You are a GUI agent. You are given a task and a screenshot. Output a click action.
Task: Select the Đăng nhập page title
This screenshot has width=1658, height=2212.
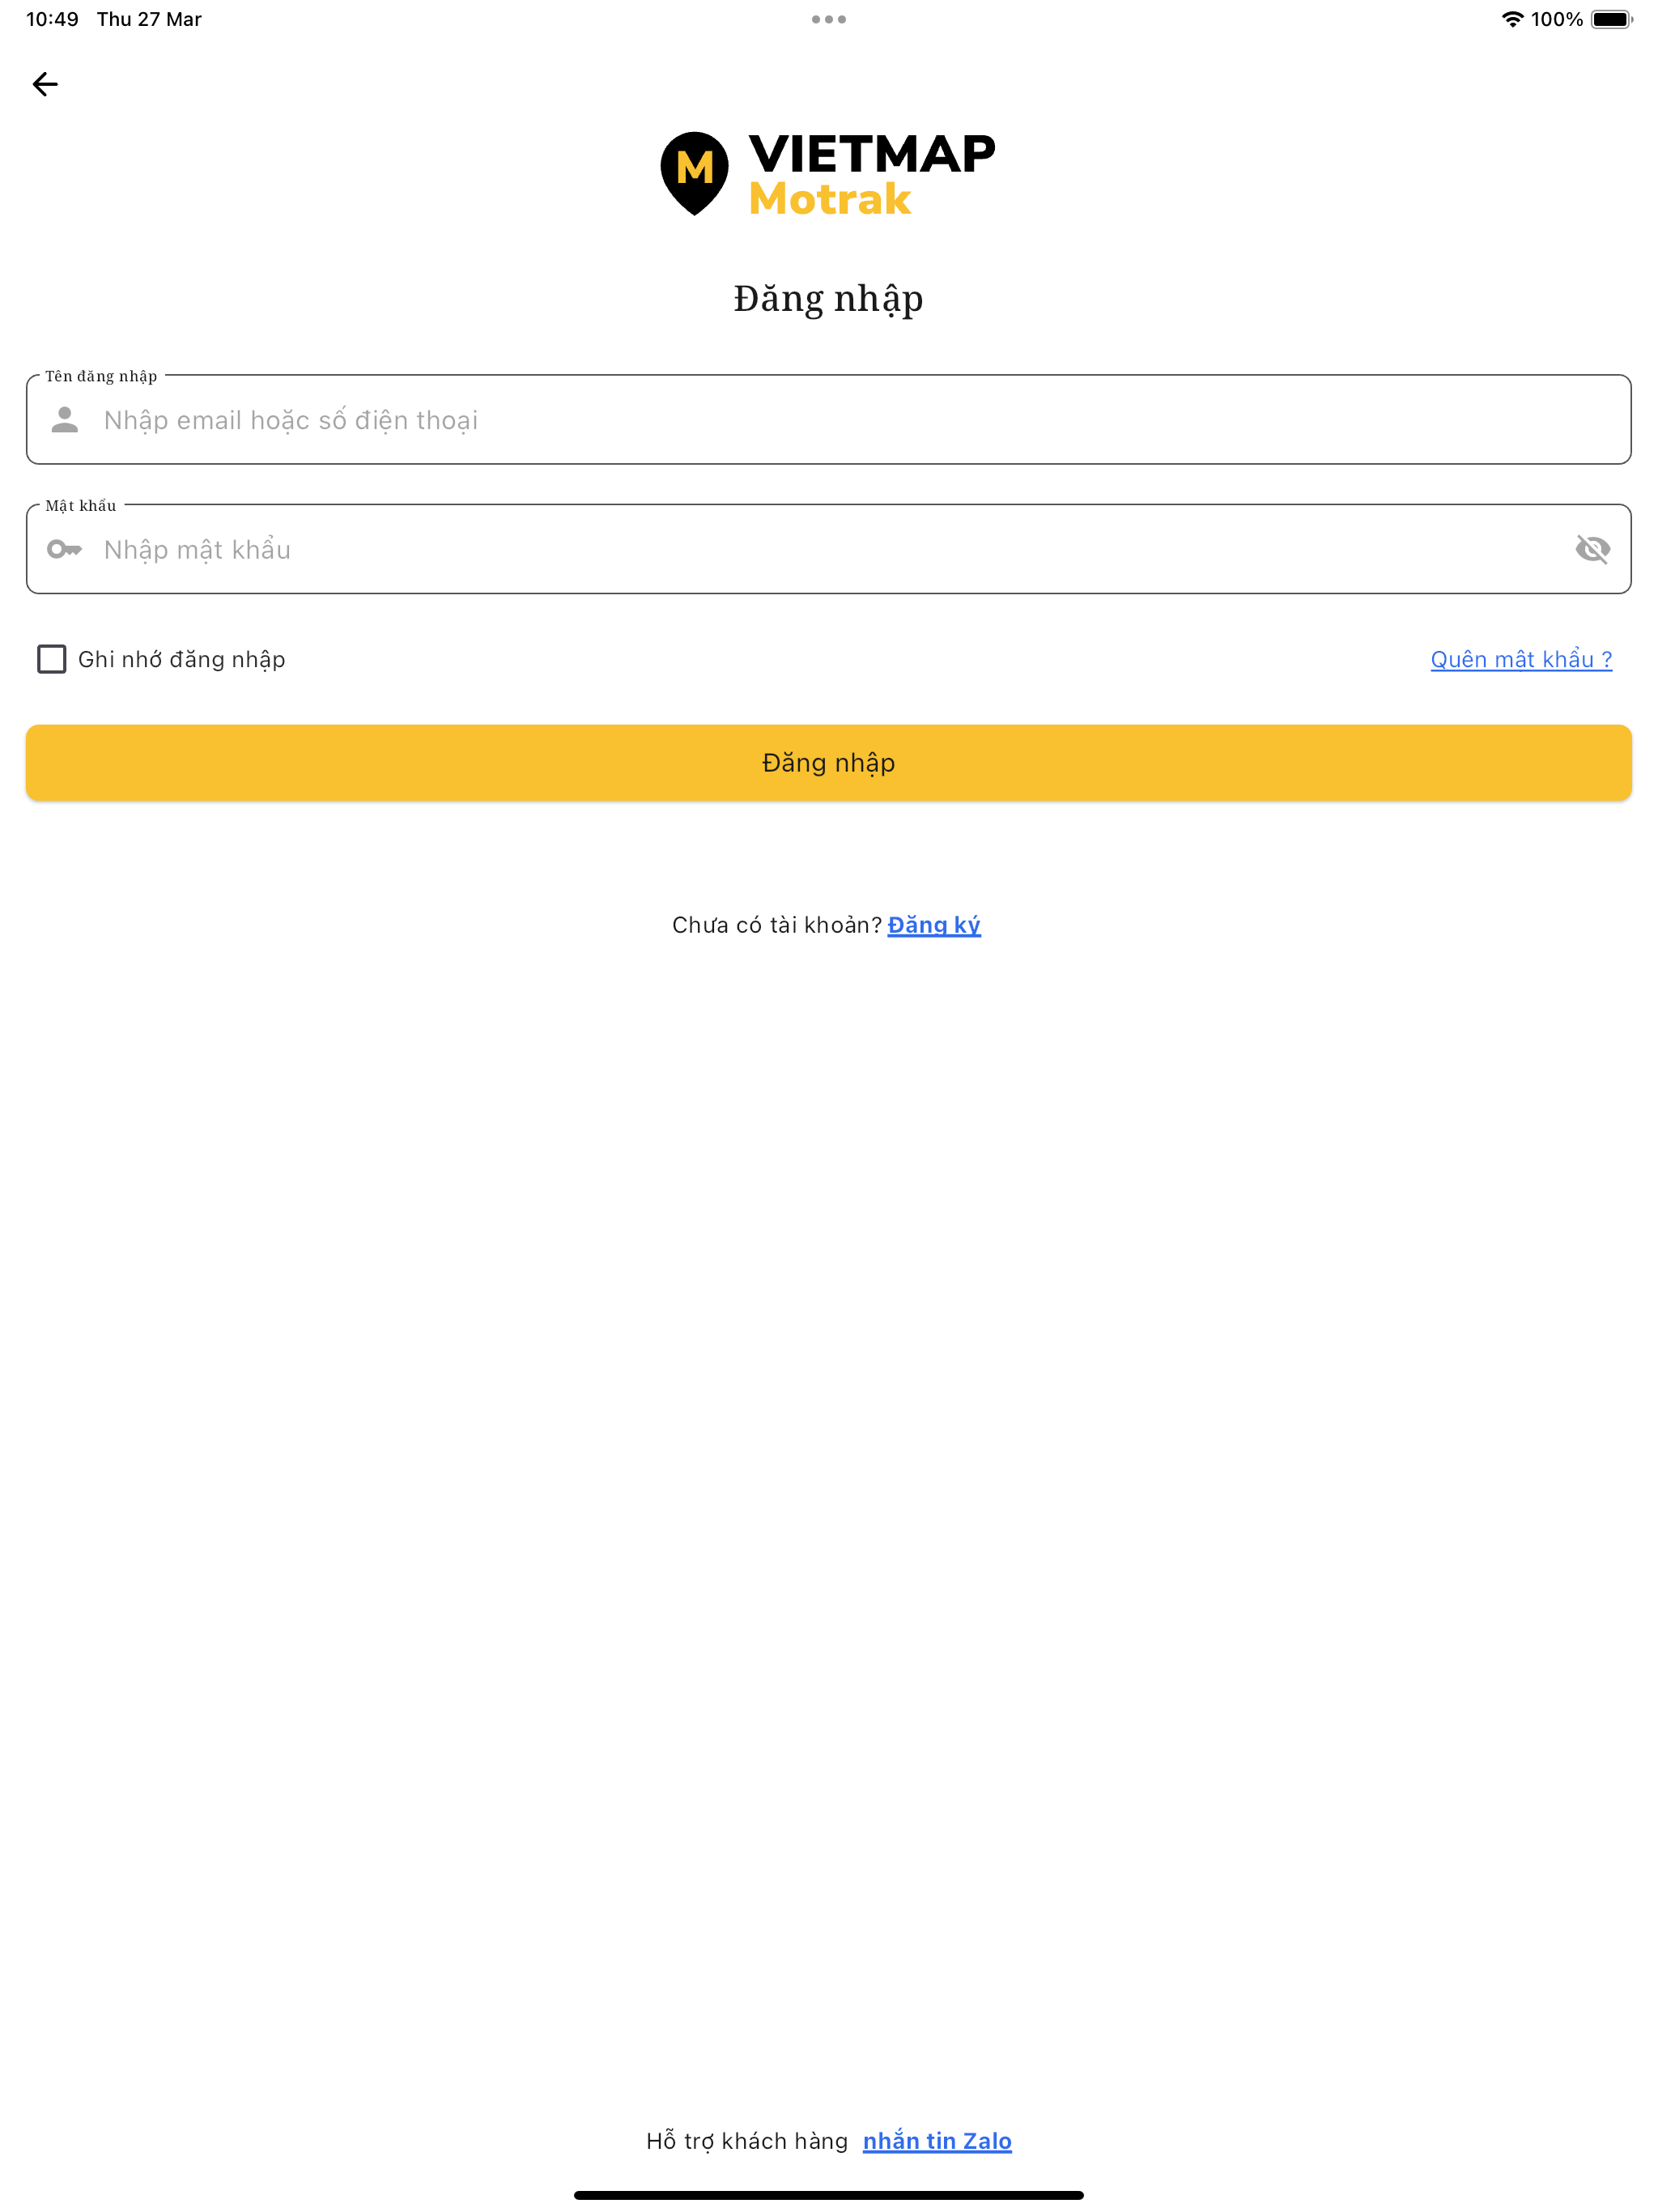828,297
